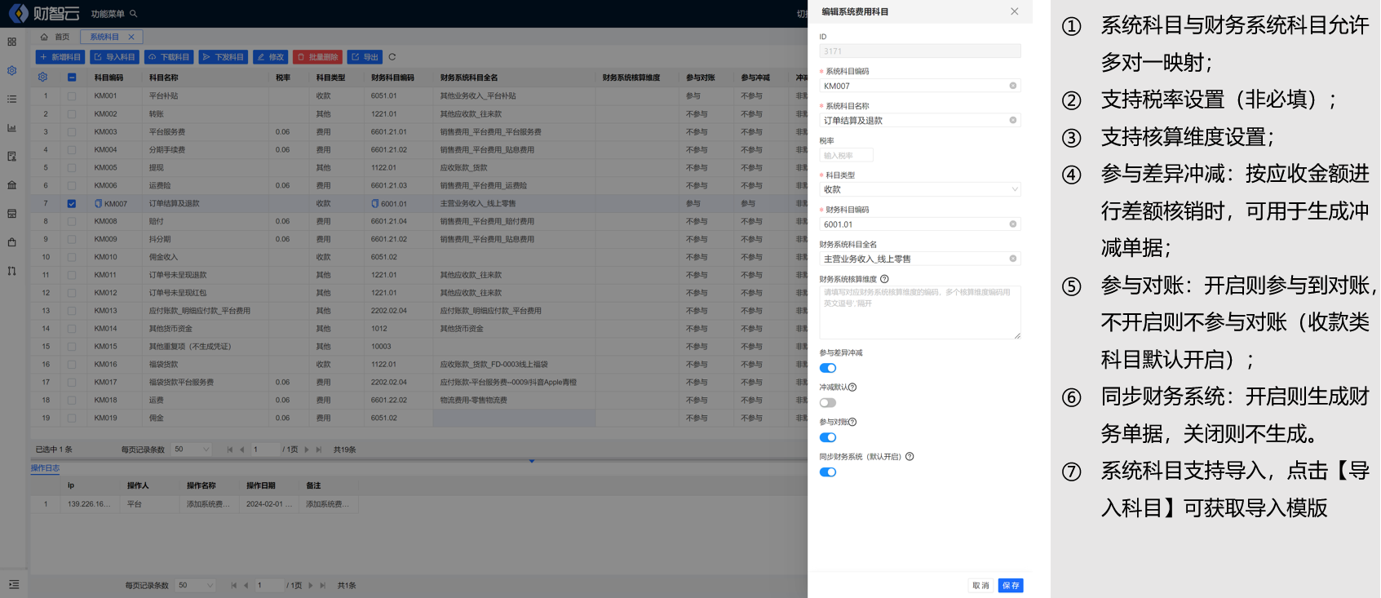1381x598 pixels.
Task: Select the 操作日志 tab
Action: (45, 468)
